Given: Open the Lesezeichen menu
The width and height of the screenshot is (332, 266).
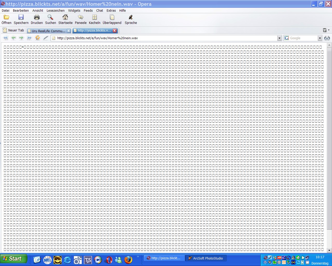Looking at the screenshot, I should point(56,11).
